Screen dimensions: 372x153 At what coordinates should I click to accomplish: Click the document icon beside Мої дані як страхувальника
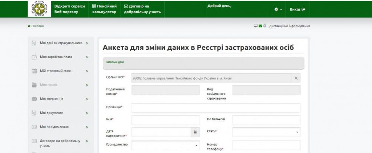click(x=34, y=43)
